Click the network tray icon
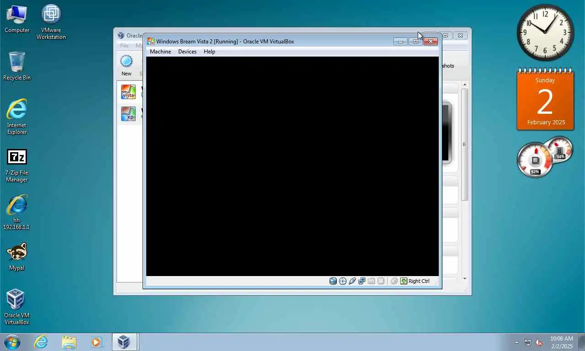Image resolution: width=585 pixels, height=351 pixels. pos(528,342)
